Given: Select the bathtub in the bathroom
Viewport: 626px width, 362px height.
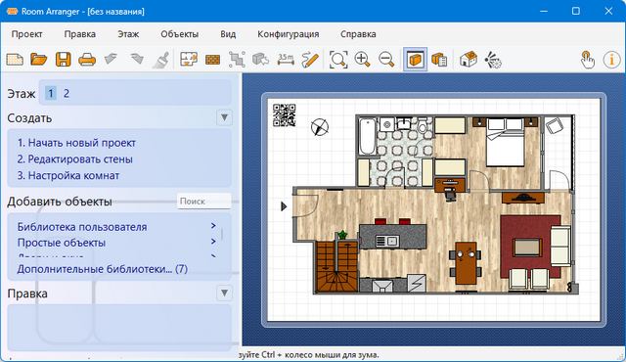Looking at the screenshot, I should 368,137.
